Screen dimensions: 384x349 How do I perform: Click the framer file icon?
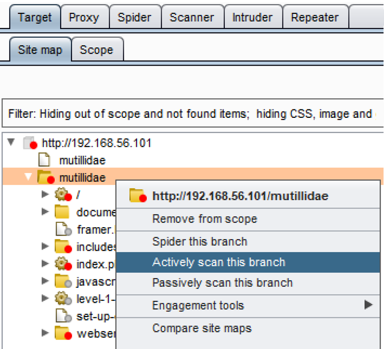click(61, 229)
